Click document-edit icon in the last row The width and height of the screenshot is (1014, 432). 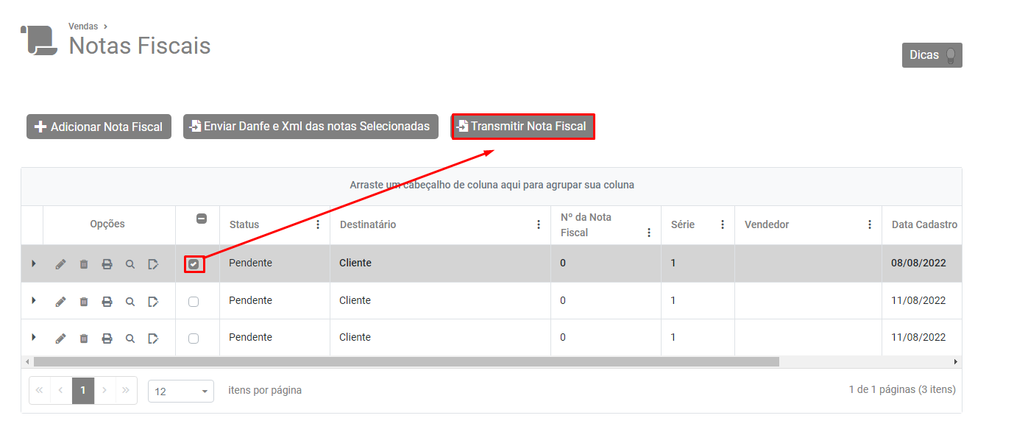[x=153, y=339]
